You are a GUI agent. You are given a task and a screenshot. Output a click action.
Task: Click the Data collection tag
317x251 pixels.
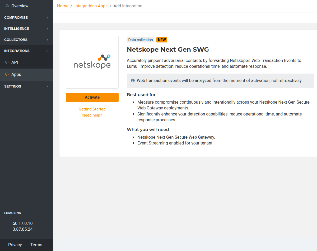coord(140,40)
